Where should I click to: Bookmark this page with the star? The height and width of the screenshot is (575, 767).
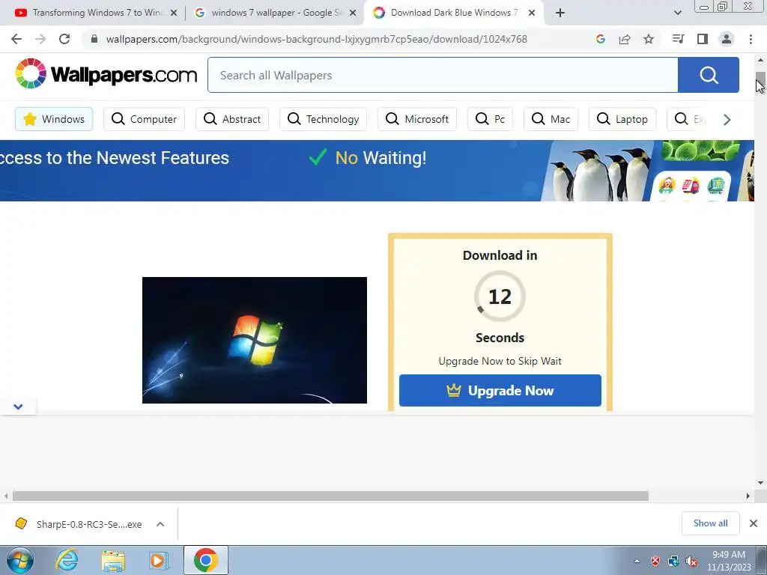coord(649,39)
